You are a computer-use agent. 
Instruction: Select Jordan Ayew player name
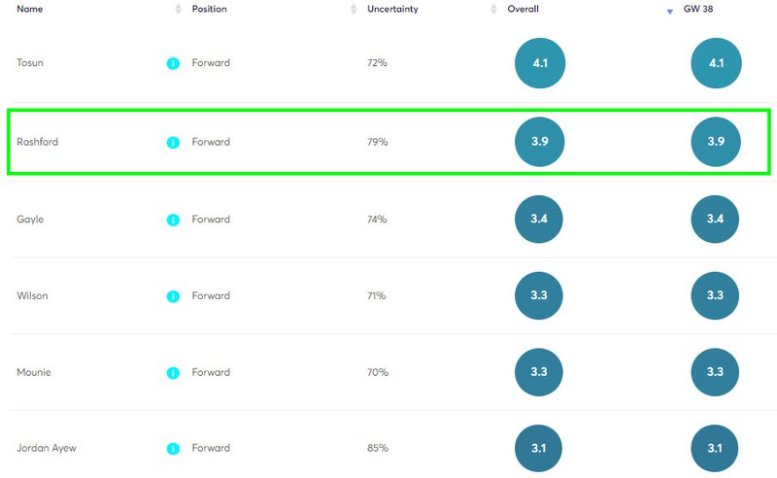point(47,448)
